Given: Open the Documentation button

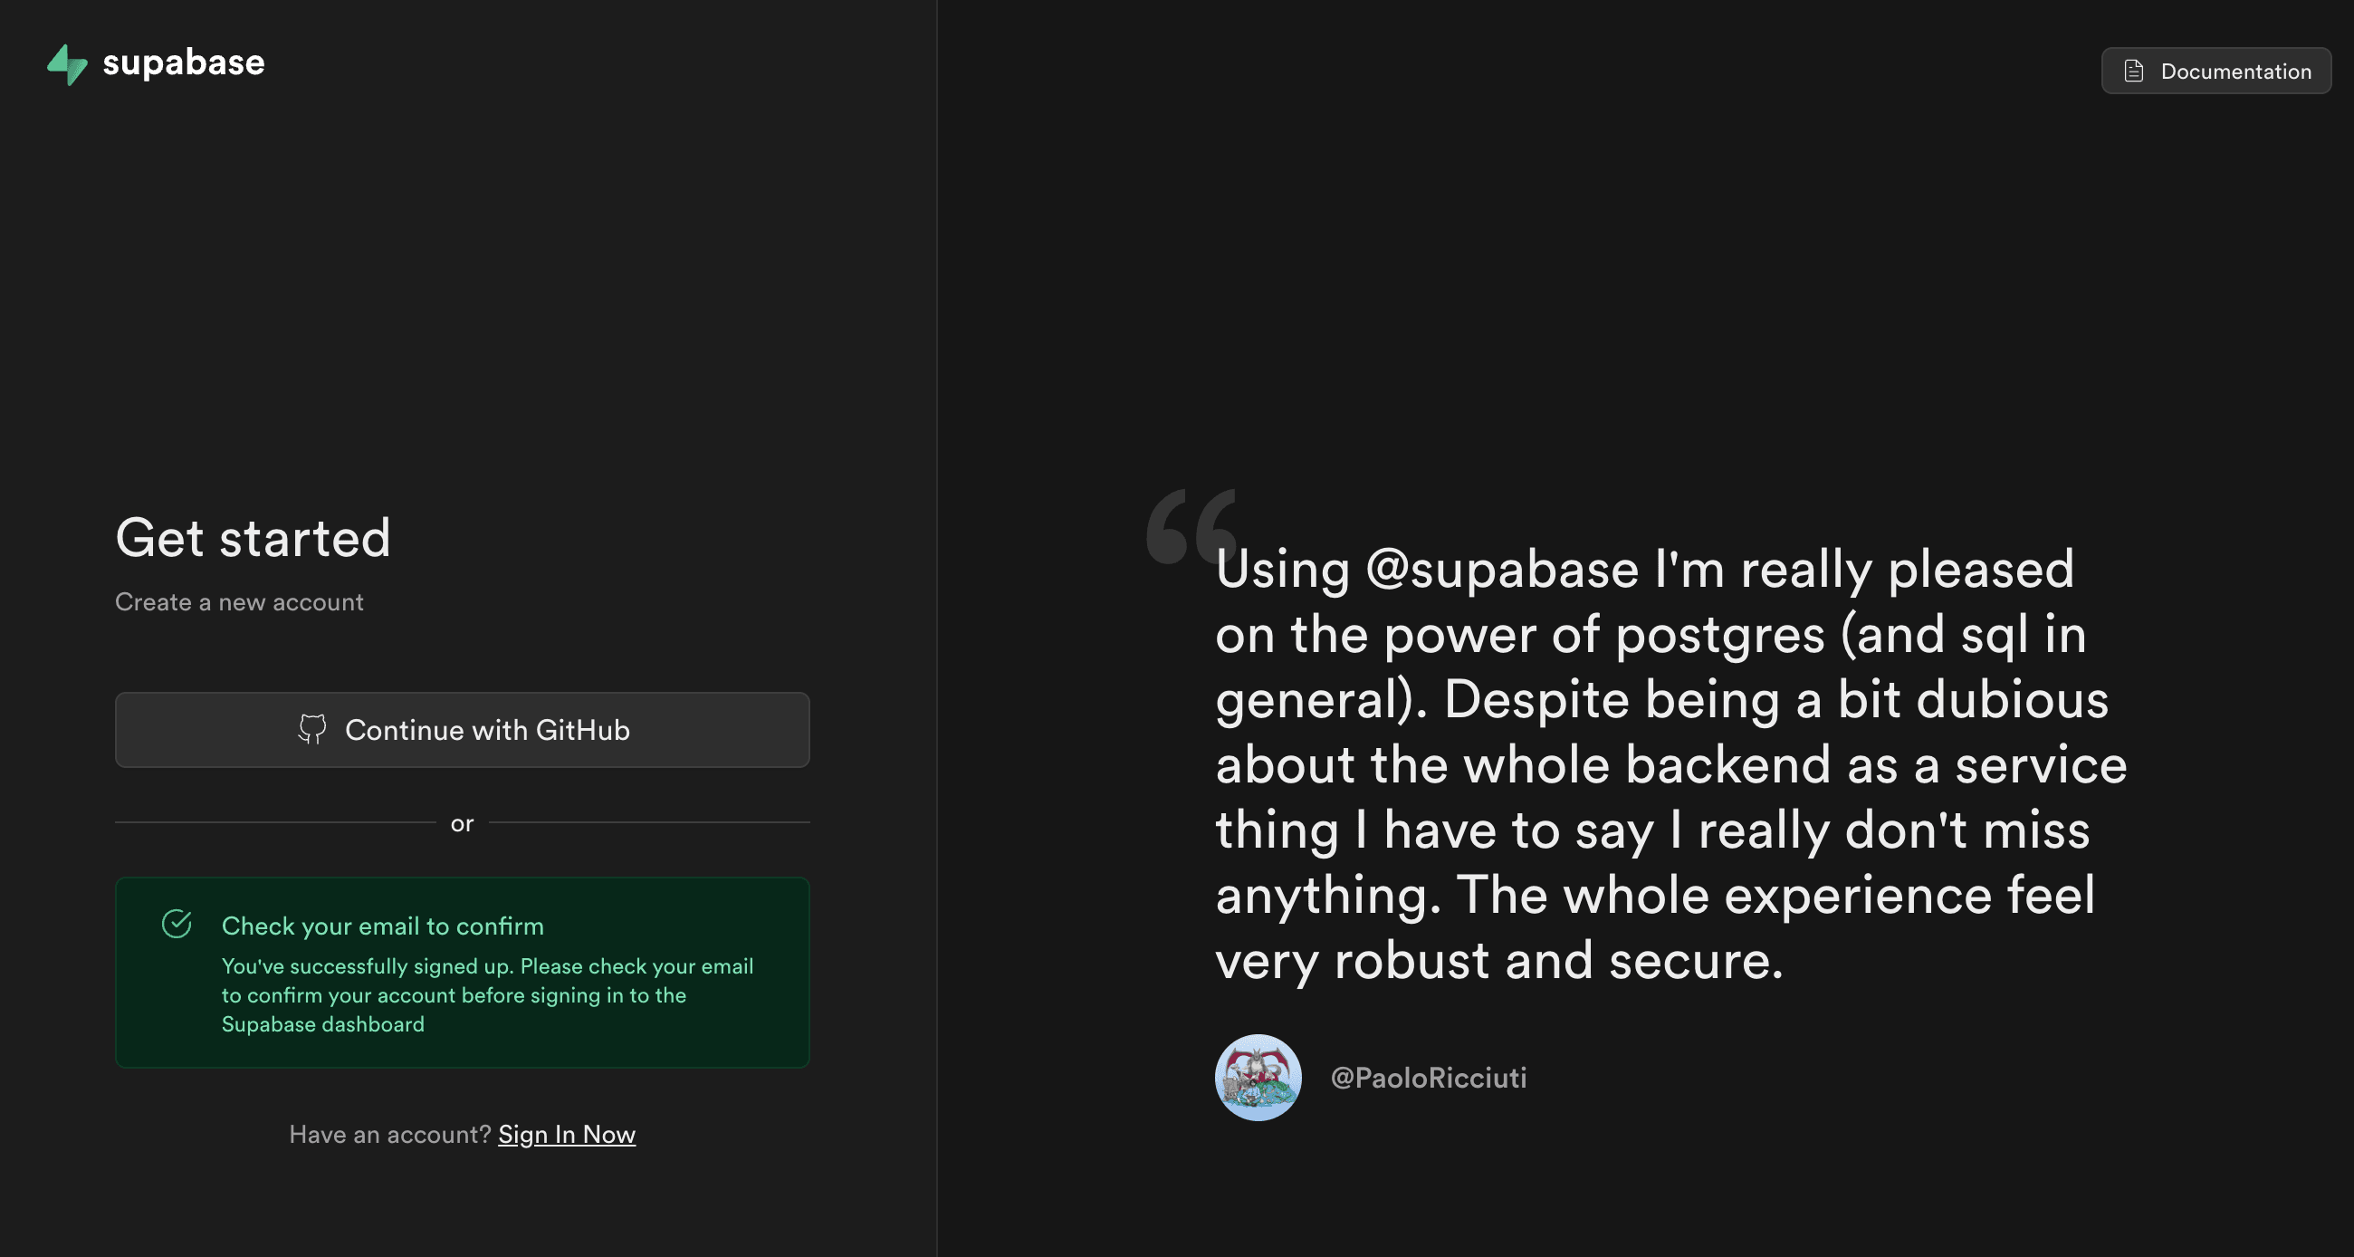Looking at the screenshot, I should click(x=2216, y=71).
